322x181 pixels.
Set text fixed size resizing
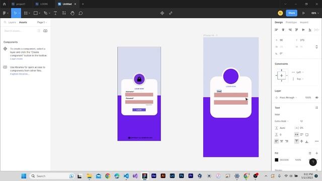tap(307, 135)
